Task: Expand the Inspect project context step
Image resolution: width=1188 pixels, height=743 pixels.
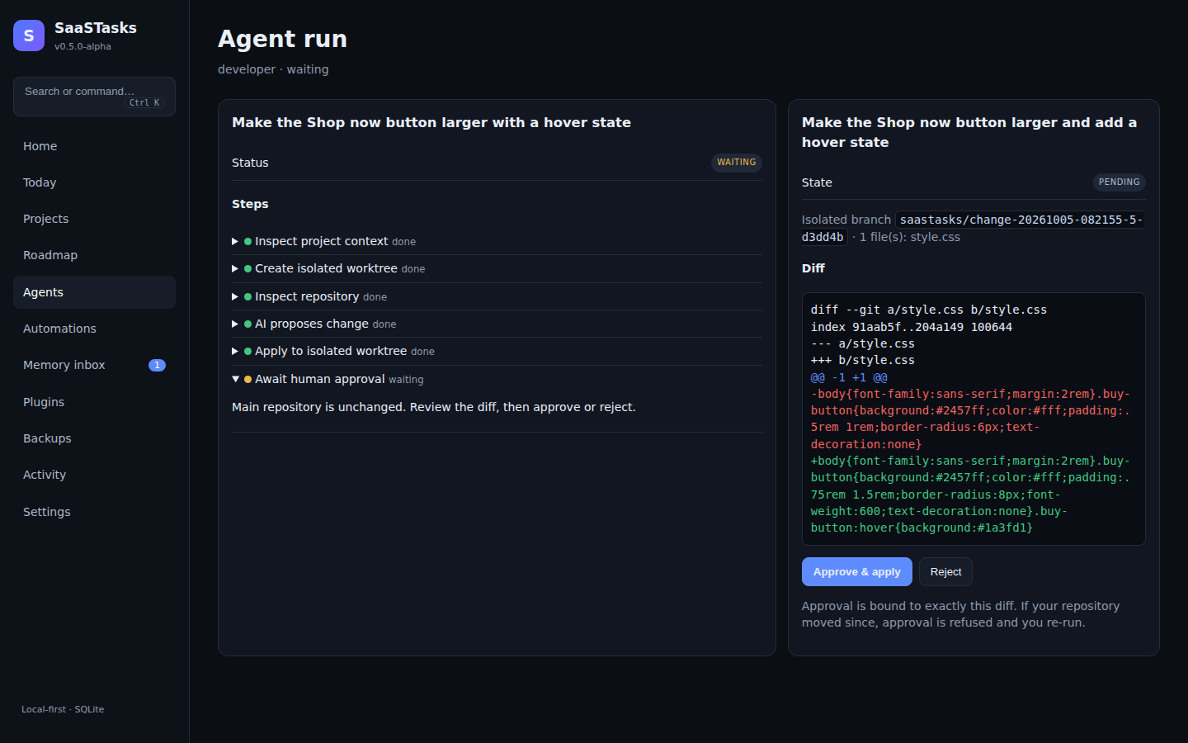Action: click(x=497, y=241)
